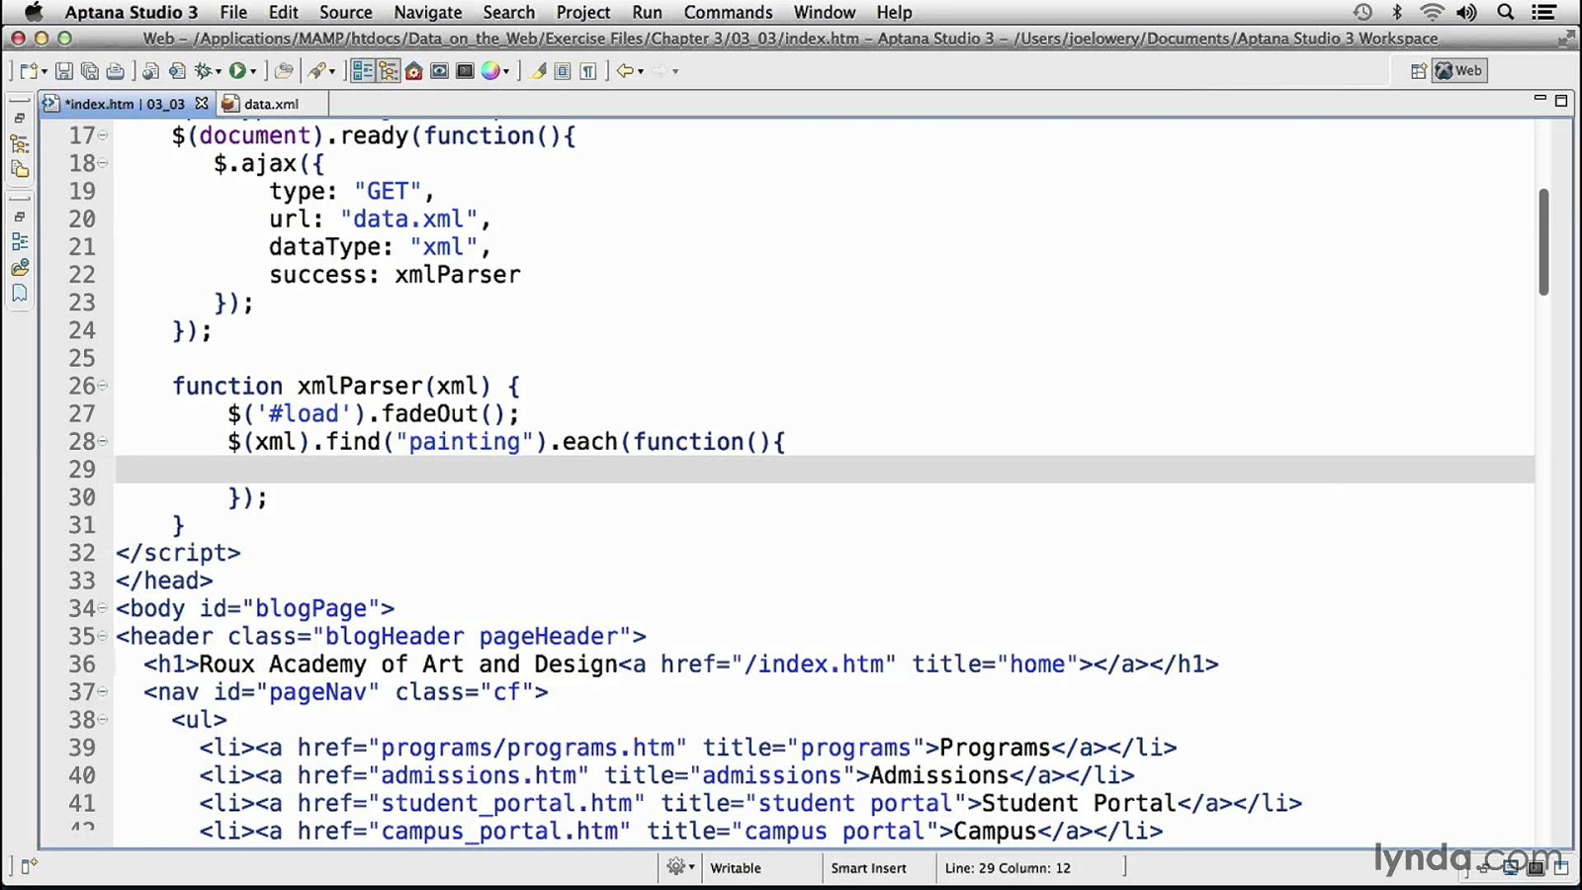Toggle show whitespace characters pilcrow icon
The height and width of the screenshot is (890, 1582).
tap(588, 71)
